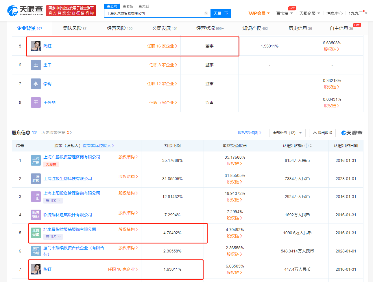Click 陶虹's avatar photo in the director row
Screen dimensions: 373x282
[x=36, y=46]
